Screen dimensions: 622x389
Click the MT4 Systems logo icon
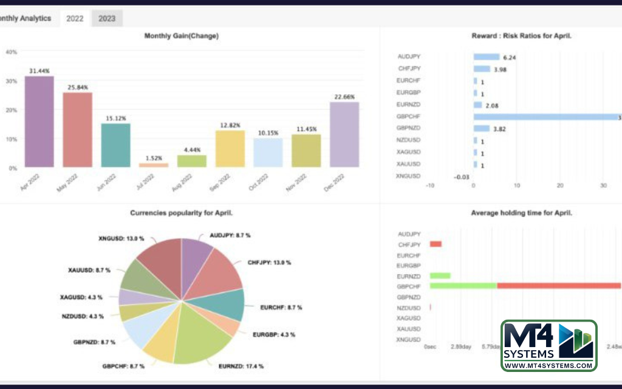coord(575,341)
